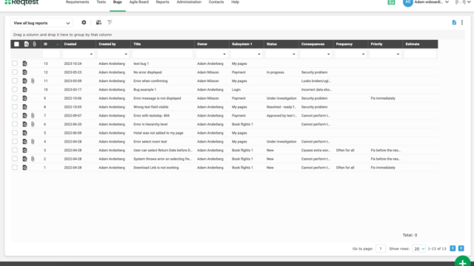Open the View all bug reports dropdown

pyautogui.click(x=41, y=23)
